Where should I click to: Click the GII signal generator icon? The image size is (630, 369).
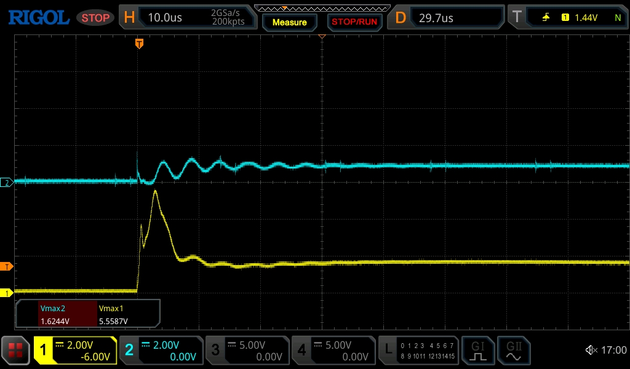(513, 351)
